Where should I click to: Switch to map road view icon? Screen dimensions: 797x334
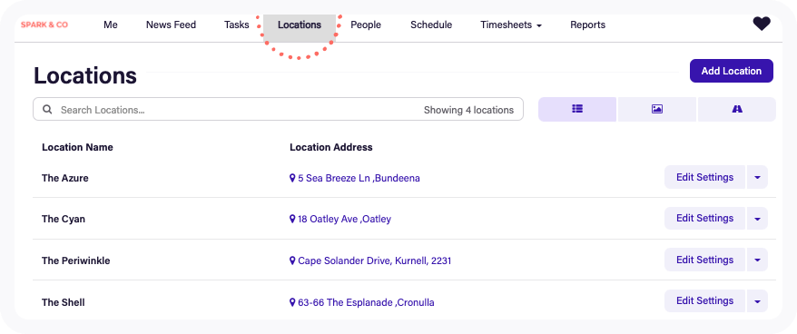pos(737,109)
